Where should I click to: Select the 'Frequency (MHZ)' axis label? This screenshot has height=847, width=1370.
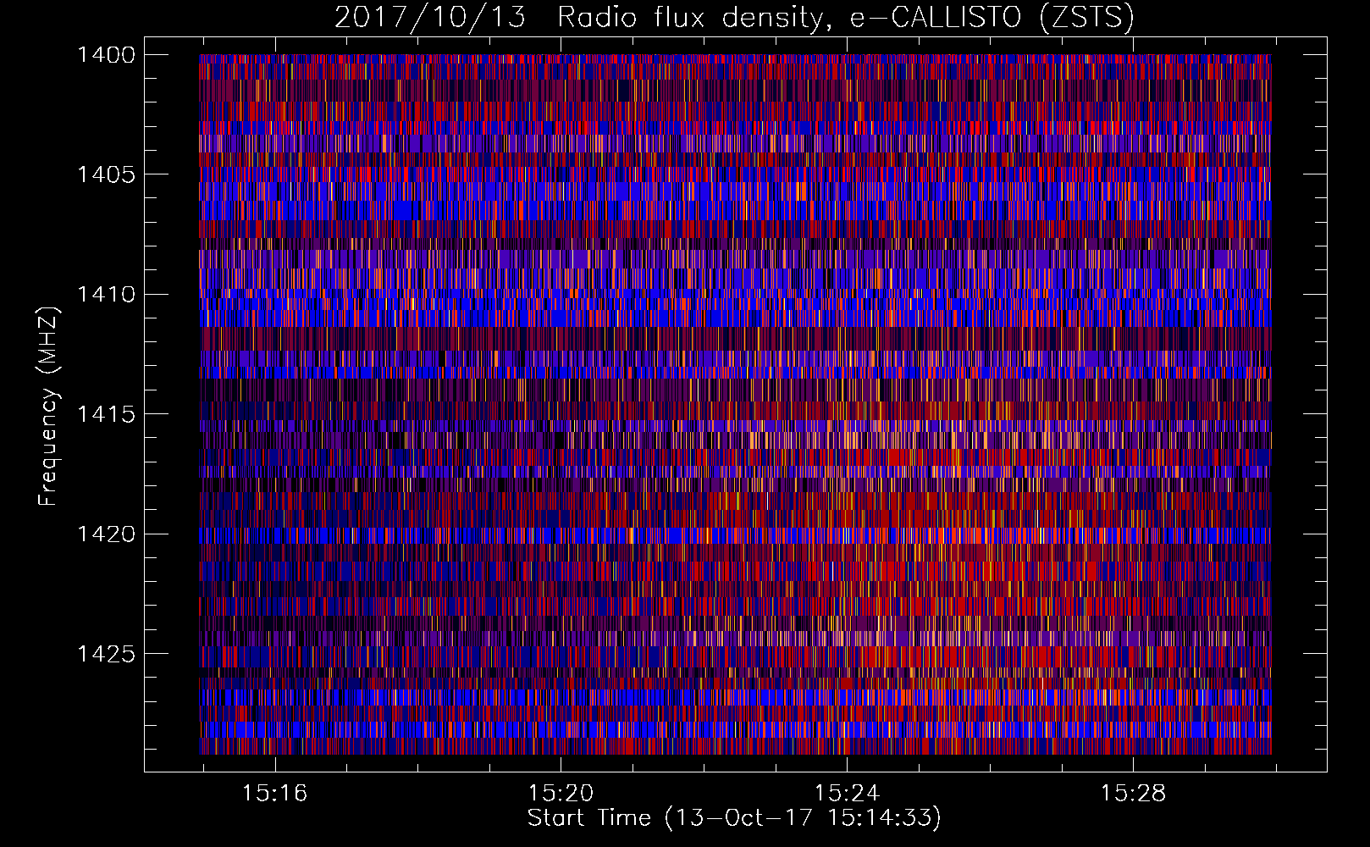(x=48, y=407)
